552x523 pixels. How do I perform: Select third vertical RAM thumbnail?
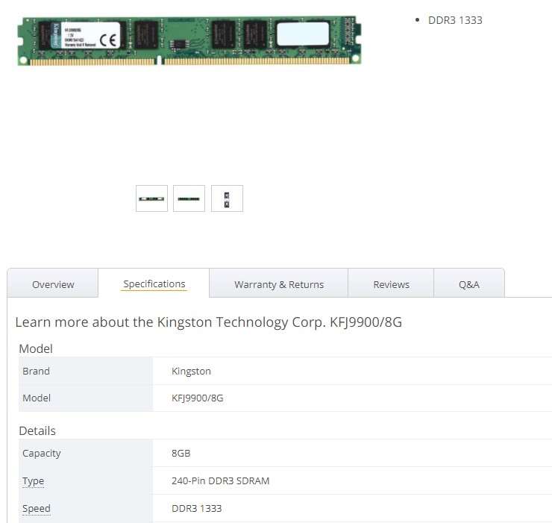tap(227, 198)
